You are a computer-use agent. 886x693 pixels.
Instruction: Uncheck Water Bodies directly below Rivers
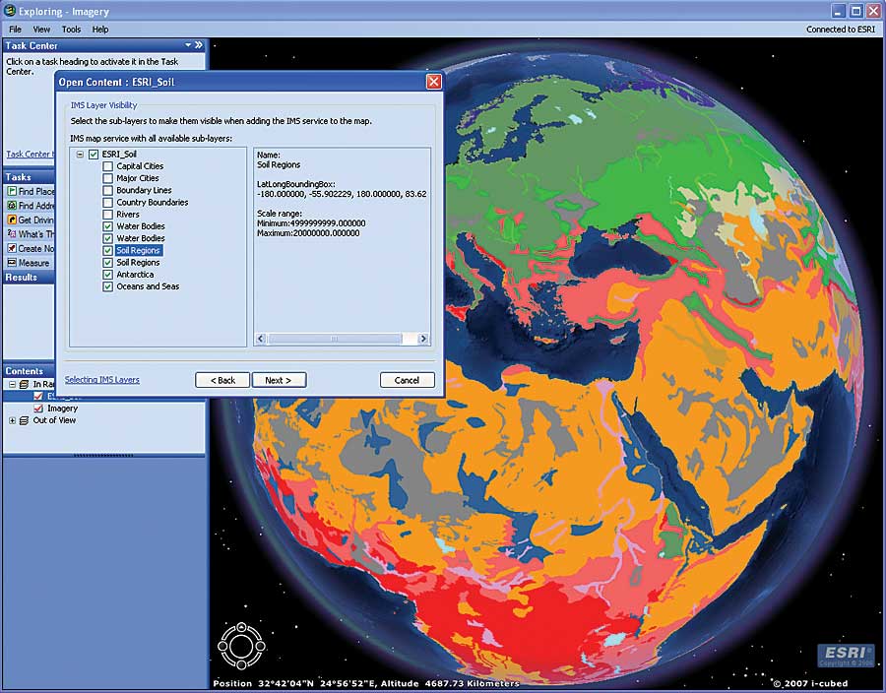pos(108,226)
